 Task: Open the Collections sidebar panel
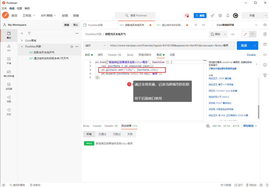(9, 35)
